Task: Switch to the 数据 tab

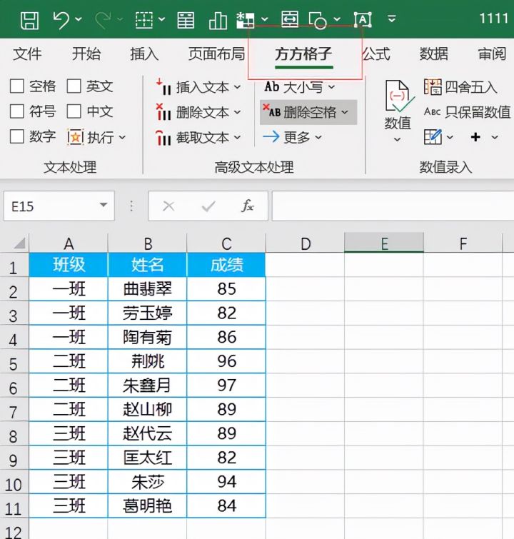Action: [433, 54]
